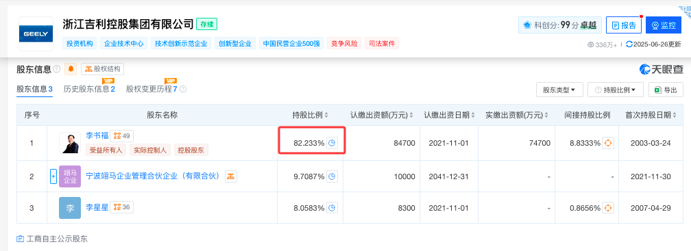Open pie chart icon for 82.233% share
The image size is (691, 251).
[x=332, y=143]
